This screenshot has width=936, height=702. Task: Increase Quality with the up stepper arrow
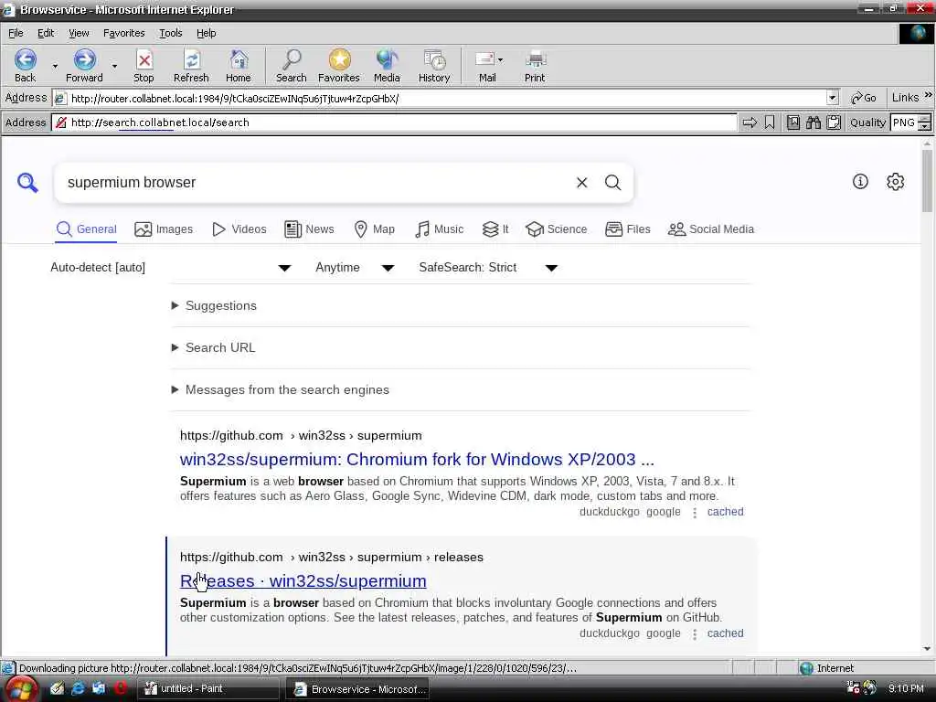(x=925, y=119)
